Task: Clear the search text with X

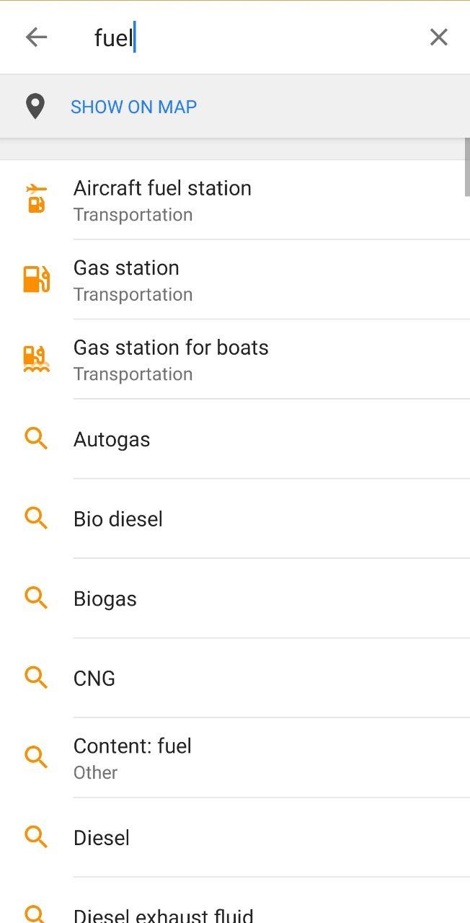Action: pyautogui.click(x=438, y=37)
